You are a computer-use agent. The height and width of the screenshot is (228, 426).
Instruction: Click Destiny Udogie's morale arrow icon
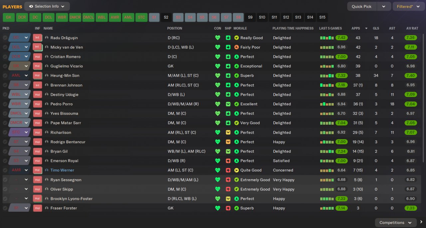[x=236, y=94]
